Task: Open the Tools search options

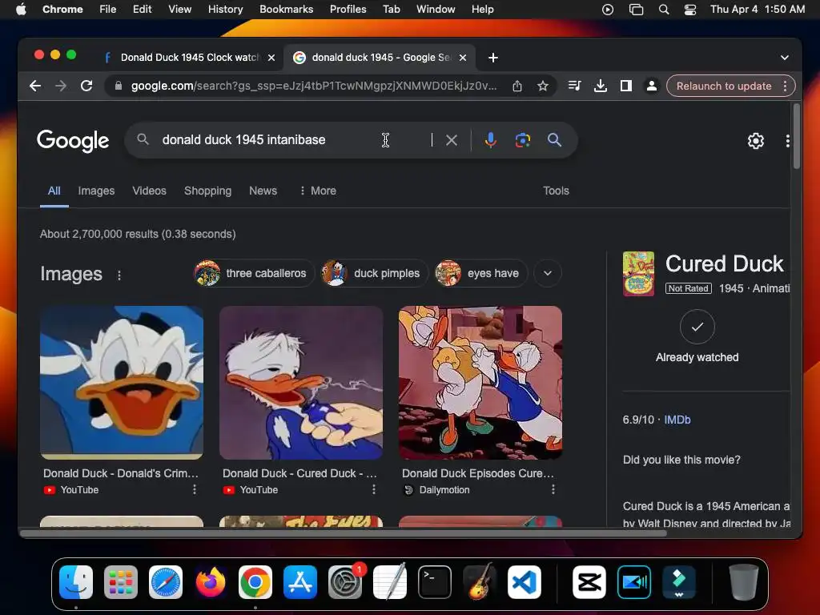Action: 556,191
